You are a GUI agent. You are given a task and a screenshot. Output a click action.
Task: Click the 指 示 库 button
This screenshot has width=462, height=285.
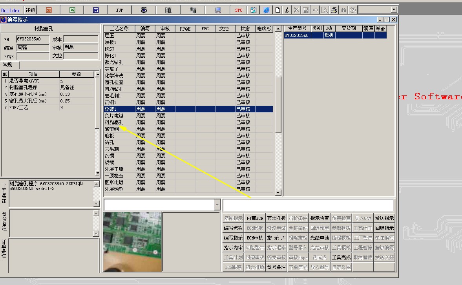tap(276, 238)
